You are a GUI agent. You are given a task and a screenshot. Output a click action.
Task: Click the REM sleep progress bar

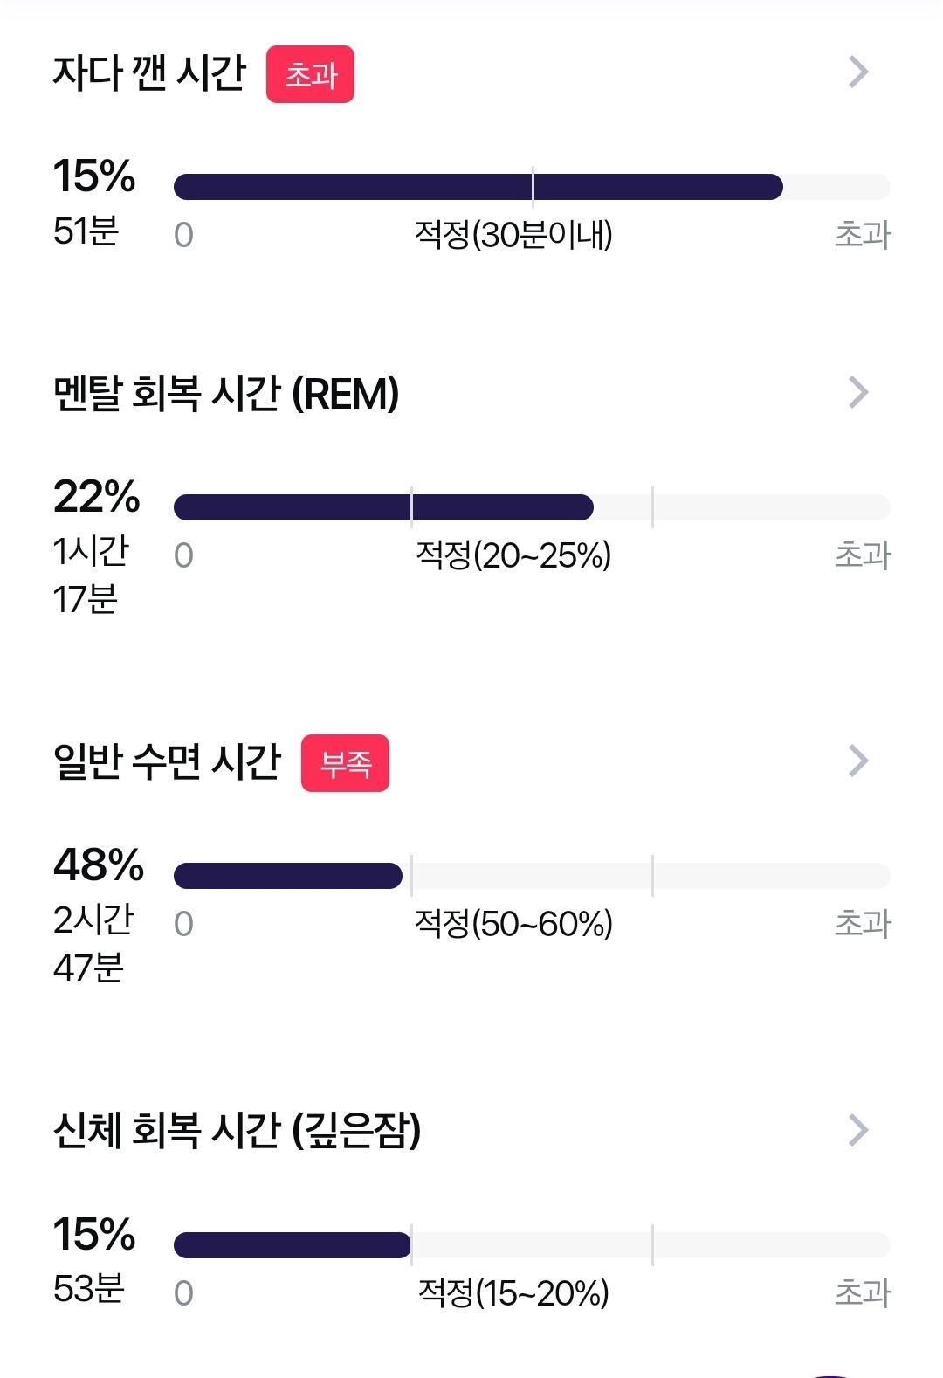click(532, 507)
